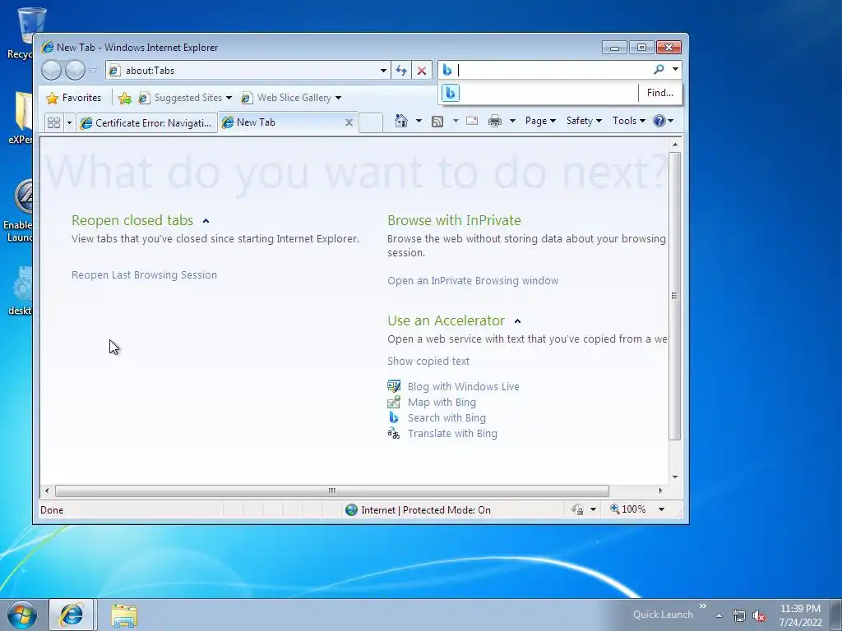The width and height of the screenshot is (842, 631).
Task: Click the status bar security lock icon
Action: point(578,509)
